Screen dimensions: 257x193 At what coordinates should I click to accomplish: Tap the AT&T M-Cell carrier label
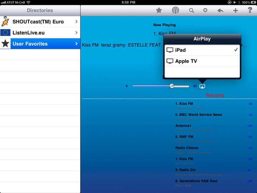tap(15, 2)
